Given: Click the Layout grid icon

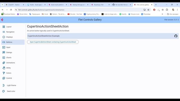Looking at the screenshot, I should [x=4, y=27].
